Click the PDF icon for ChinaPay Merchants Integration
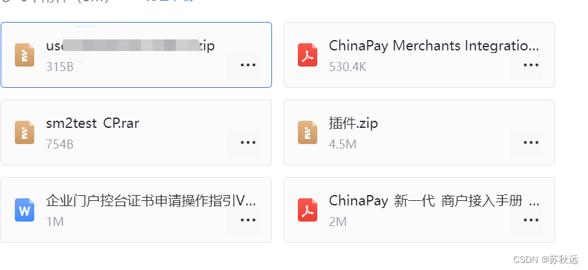Viewport: 588px width, 270px height. click(x=308, y=55)
